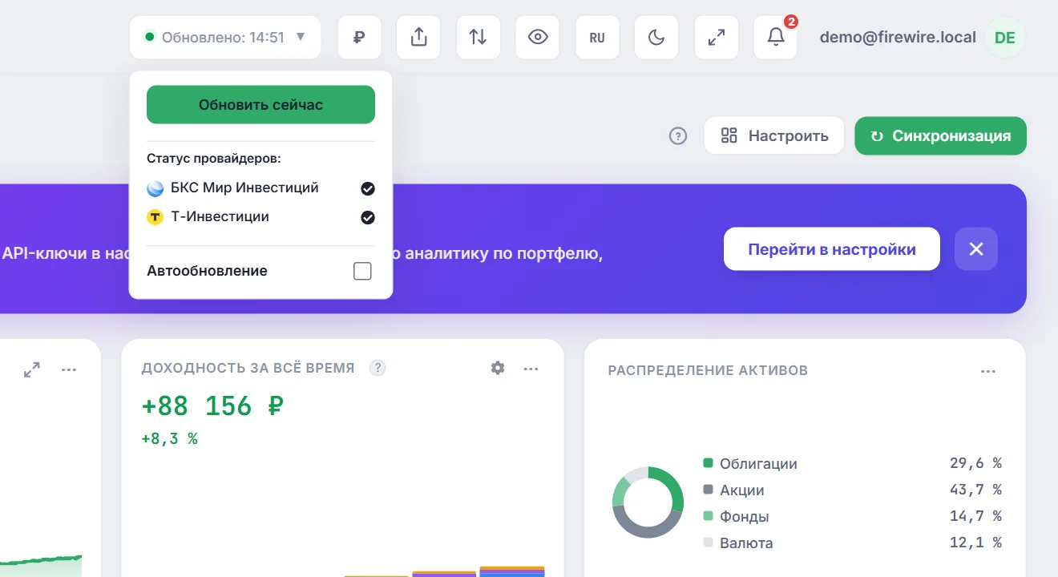Select Акции legend entry
1058x577 pixels.
734,490
